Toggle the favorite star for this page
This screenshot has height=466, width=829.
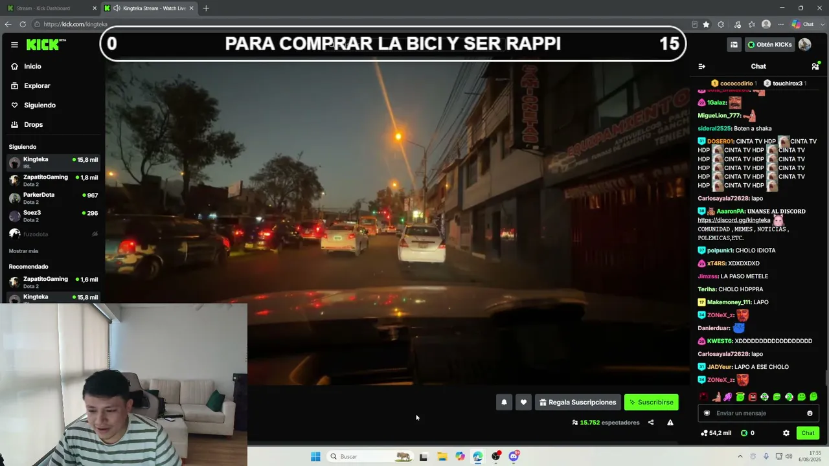point(706,24)
